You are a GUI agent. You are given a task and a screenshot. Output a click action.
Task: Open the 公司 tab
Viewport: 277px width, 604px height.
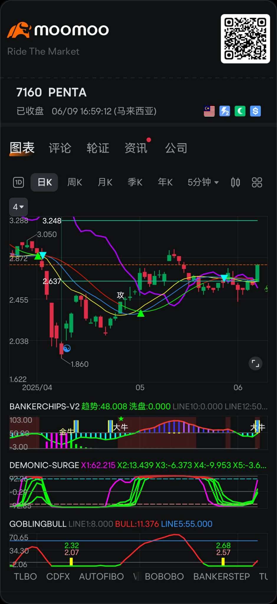coord(176,148)
